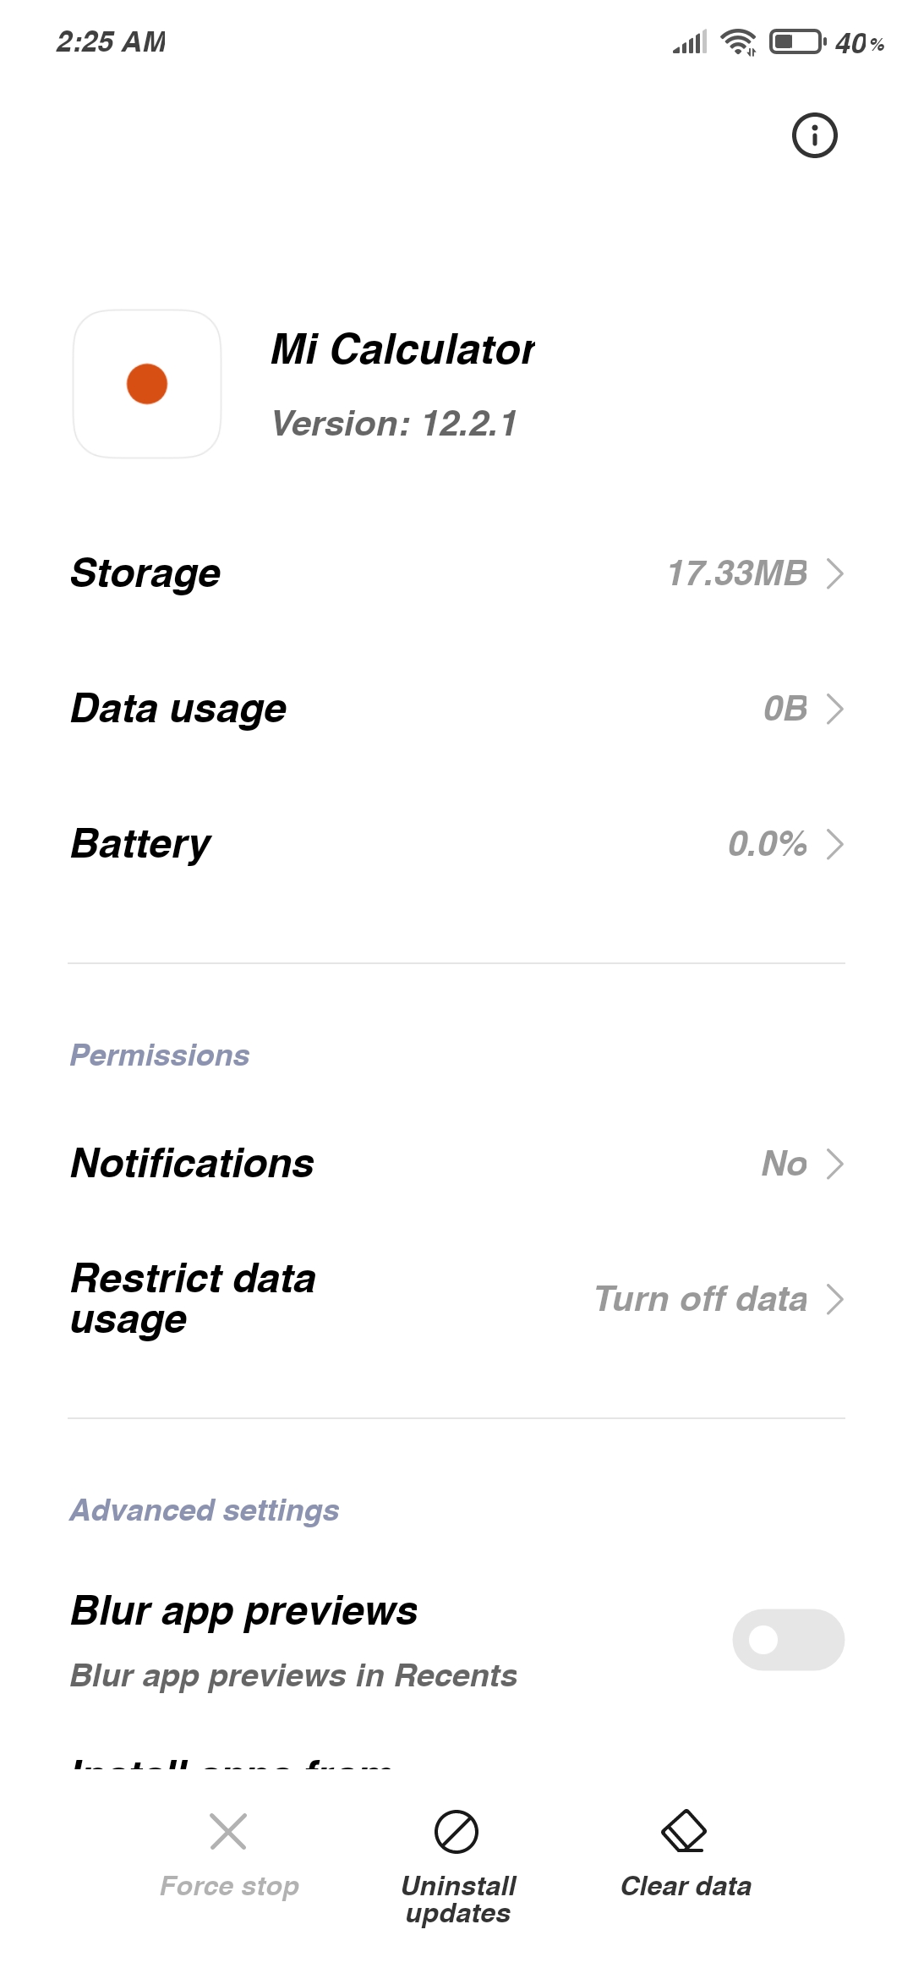913x1979 pixels.
Task: Select the Storage row label
Action: [x=145, y=573]
